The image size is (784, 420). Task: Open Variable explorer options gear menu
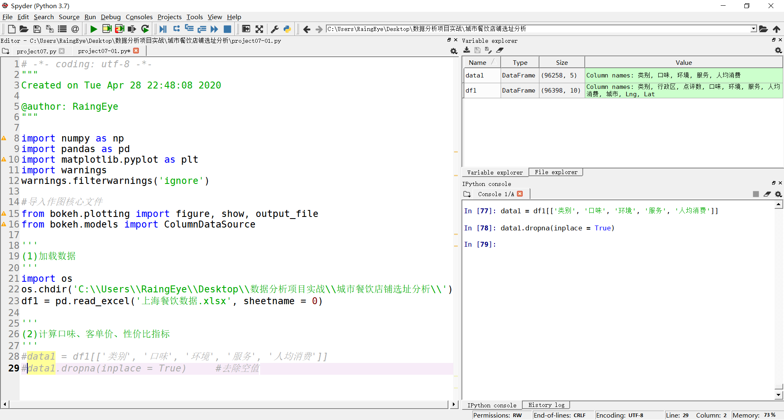tap(778, 50)
